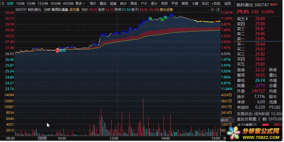Viewport: 284px width, 142px height.
Task: Click the 涨停 value 32.32 in side panel
Action: (x=260, y=70)
